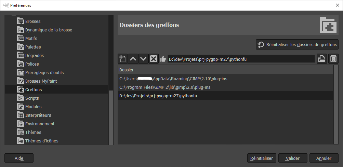Select the Program Files plug-ins row
This screenshot has height=167, width=343.
225,87
